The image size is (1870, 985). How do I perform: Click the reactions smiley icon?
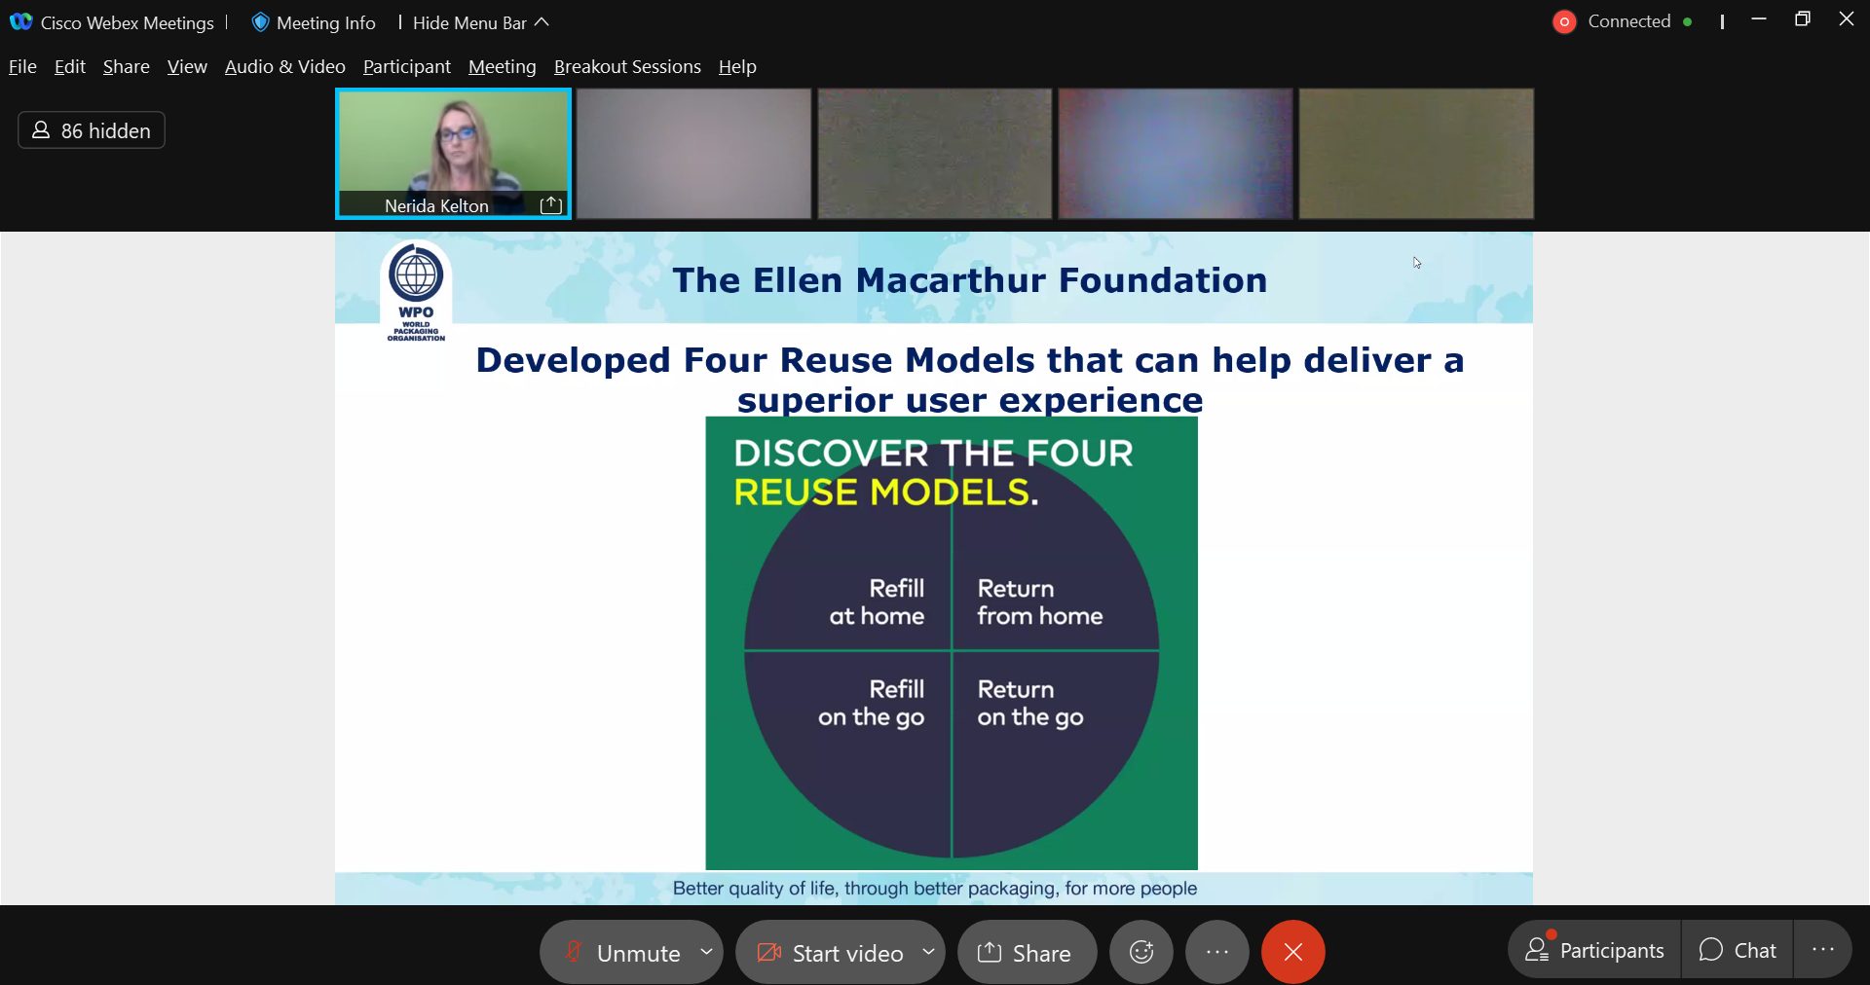[x=1141, y=952]
